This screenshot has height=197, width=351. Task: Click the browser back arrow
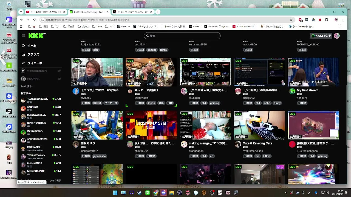coord(21,20)
